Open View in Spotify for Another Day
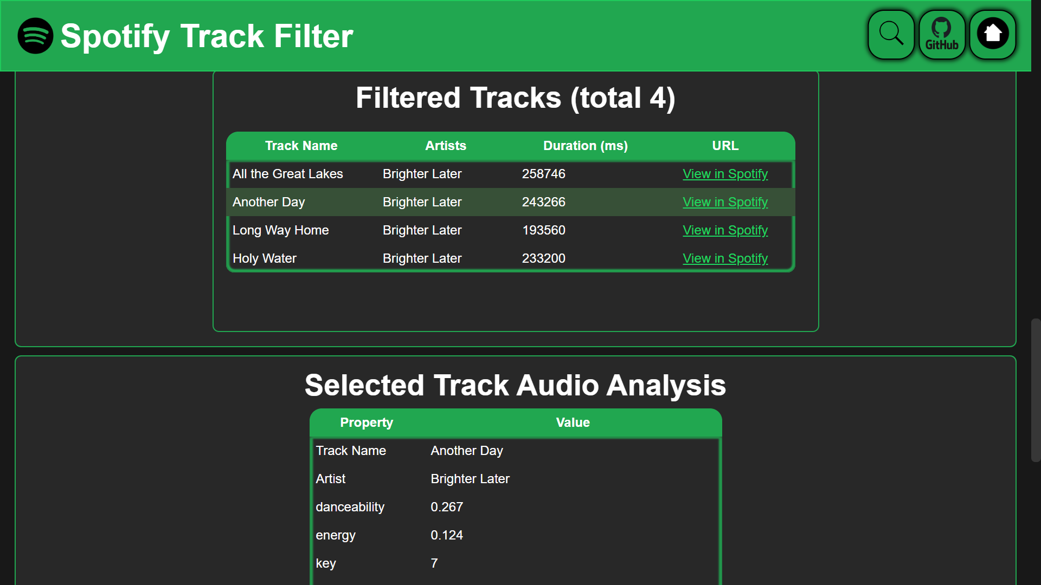The width and height of the screenshot is (1041, 585). (725, 202)
